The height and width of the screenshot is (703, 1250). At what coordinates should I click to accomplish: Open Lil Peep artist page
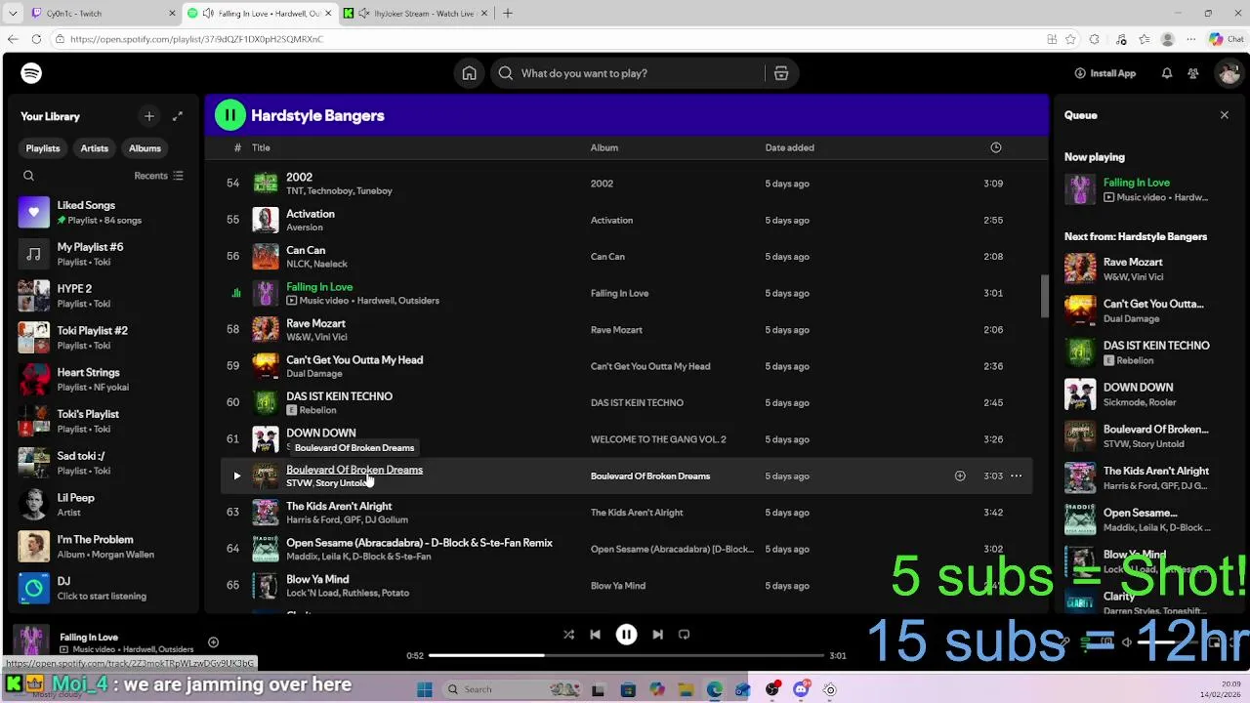(x=104, y=504)
